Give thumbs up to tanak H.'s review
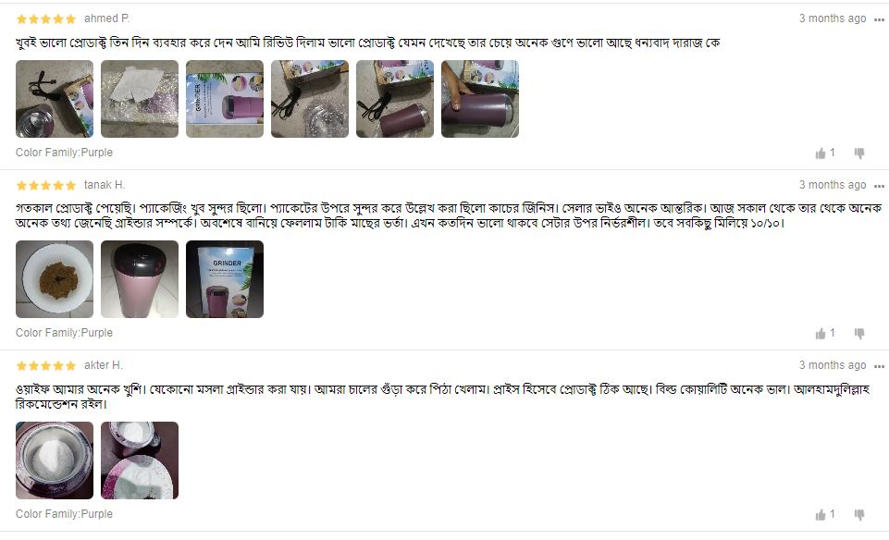 (x=821, y=333)
